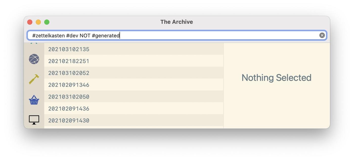Click the globe network saved-search icon
Screen dimensions: 354x160
pyautogui.click(x=34, y=59)
